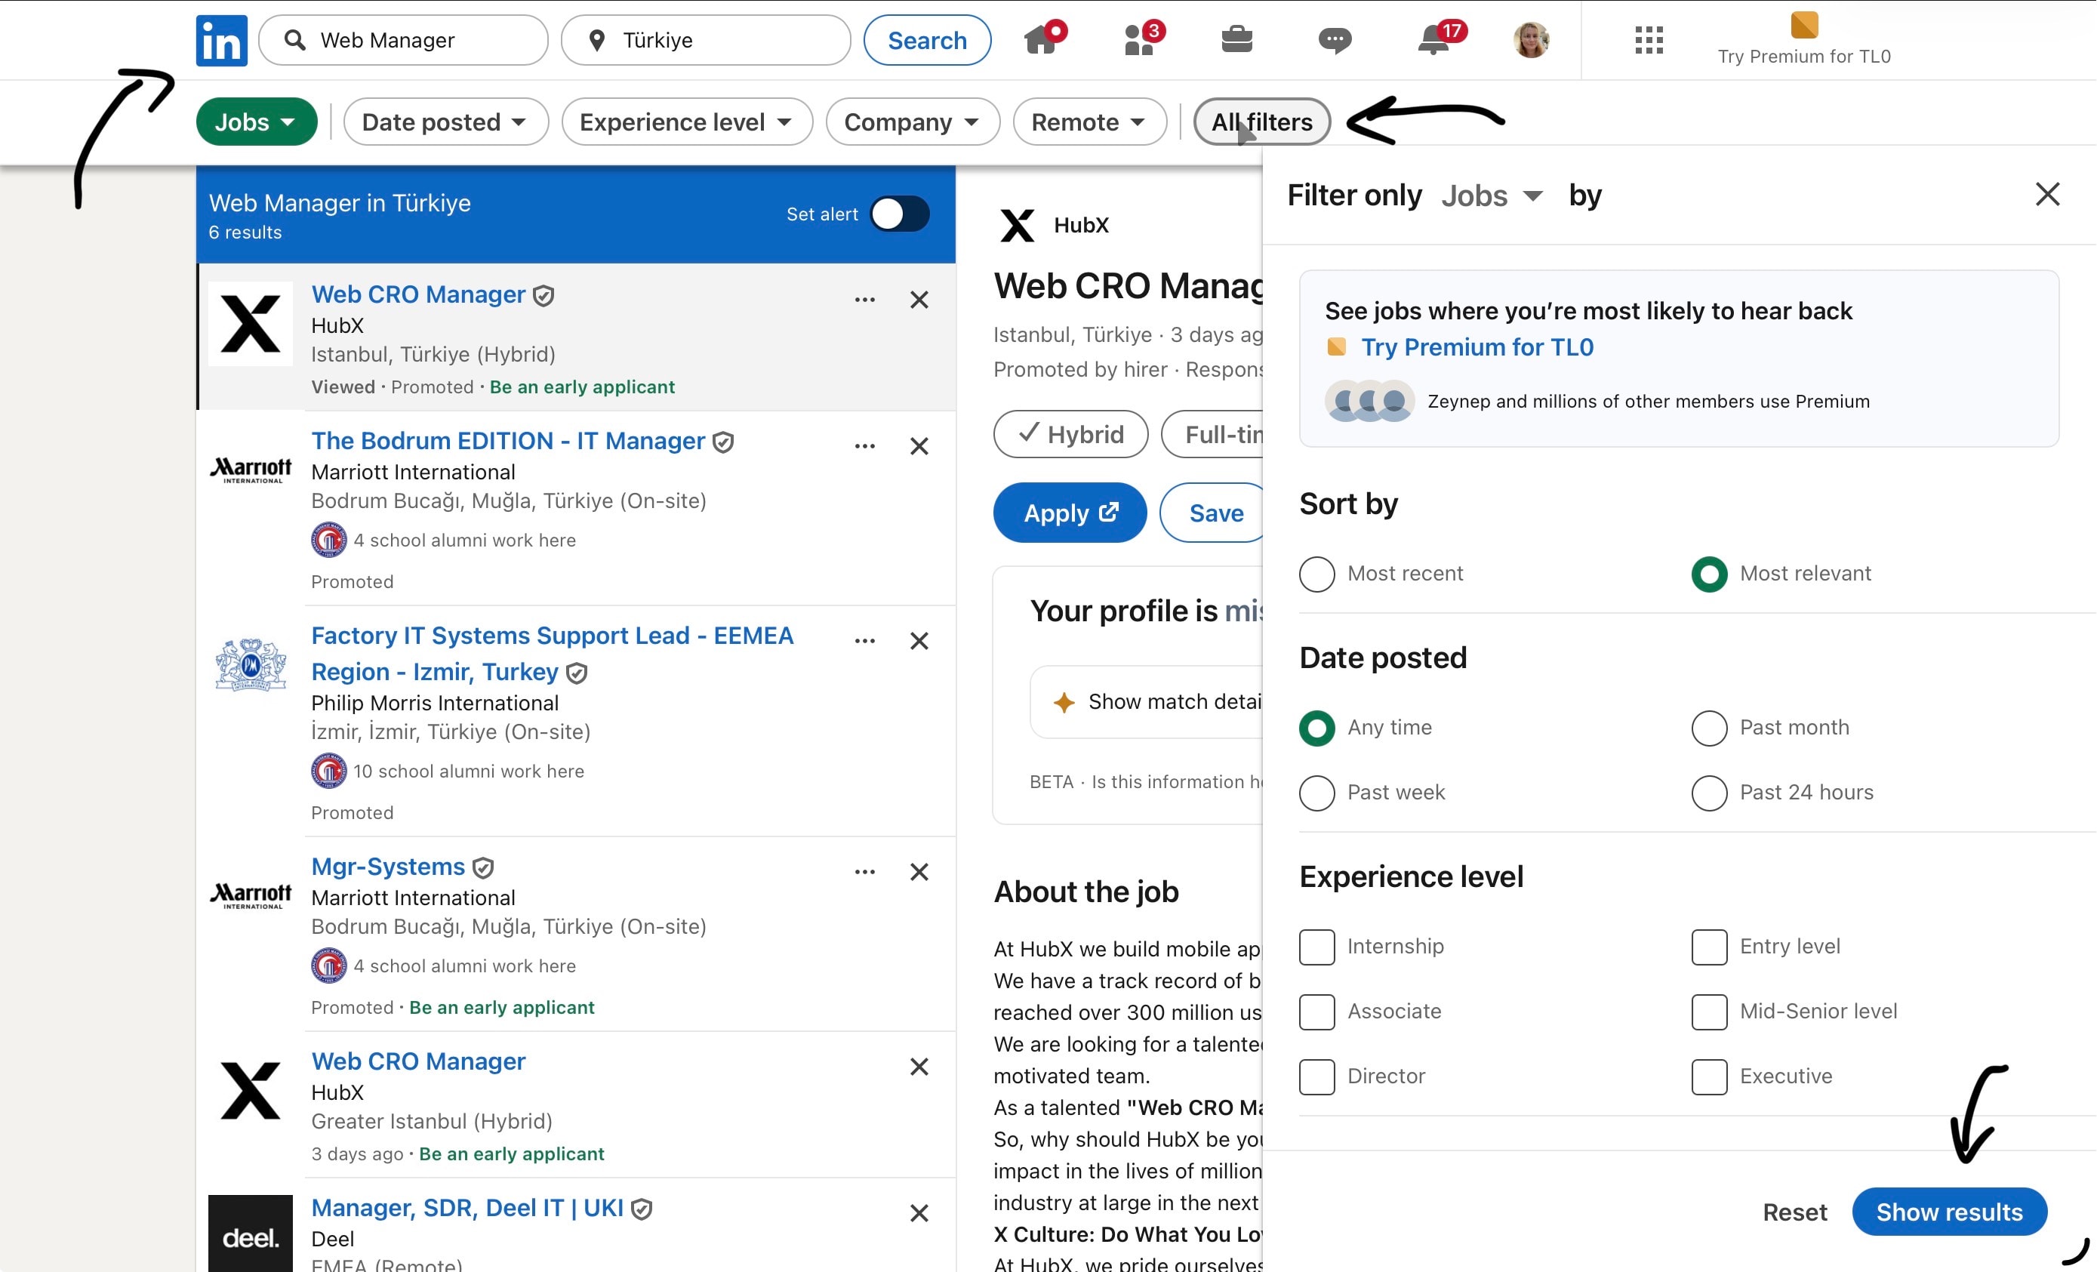Click the Apply button for Web CRO Manager
The height and width of the screenshot is (1272, 2097).
pos(1069,513)
